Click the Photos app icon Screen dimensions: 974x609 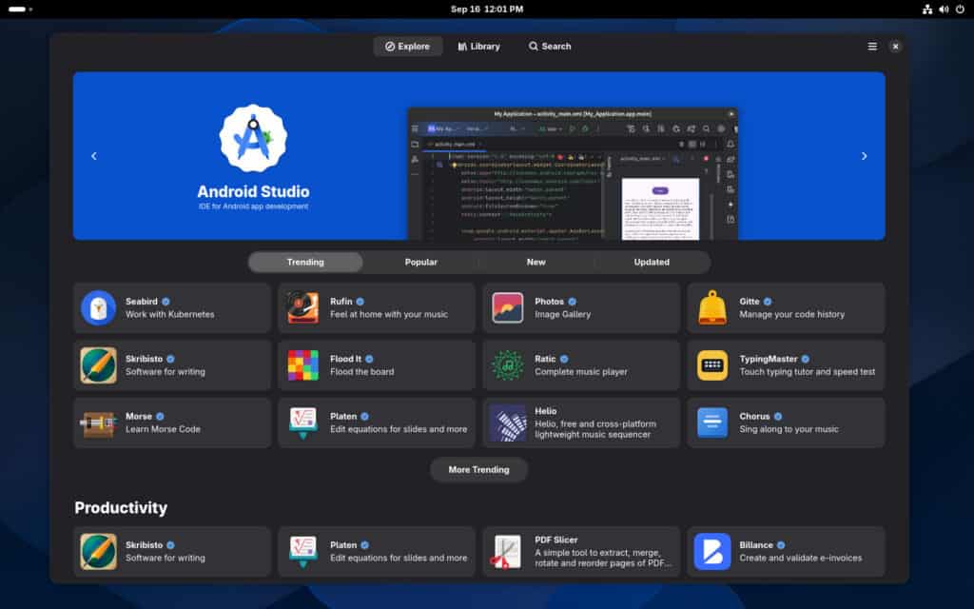pos(508,307)
